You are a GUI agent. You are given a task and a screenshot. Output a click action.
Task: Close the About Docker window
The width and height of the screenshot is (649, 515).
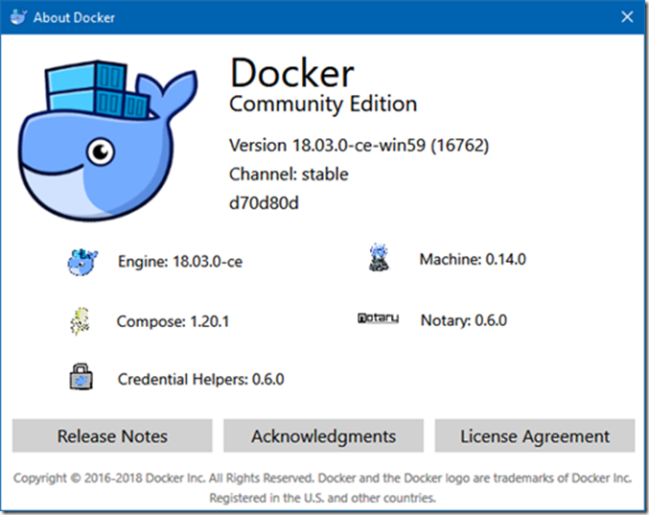(x=626, y=17)
